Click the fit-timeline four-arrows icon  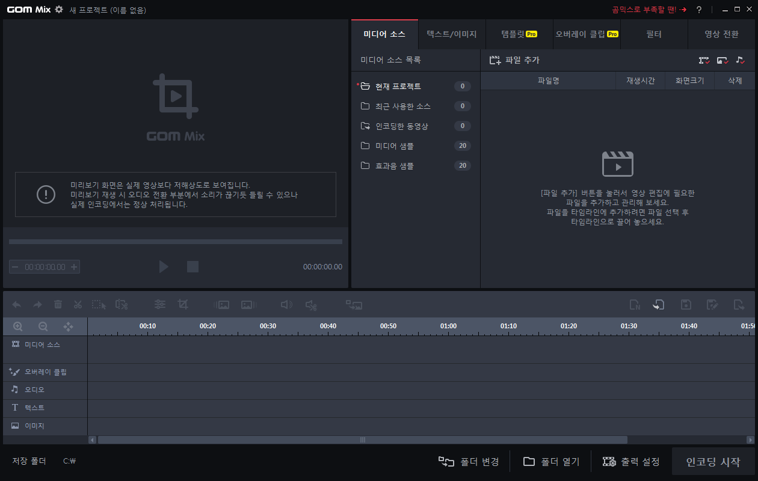tap(69, 326)
